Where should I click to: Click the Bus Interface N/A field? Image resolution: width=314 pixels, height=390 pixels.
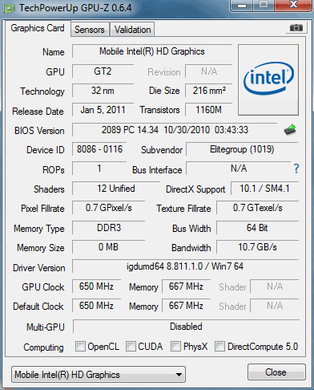pos(239,169)
